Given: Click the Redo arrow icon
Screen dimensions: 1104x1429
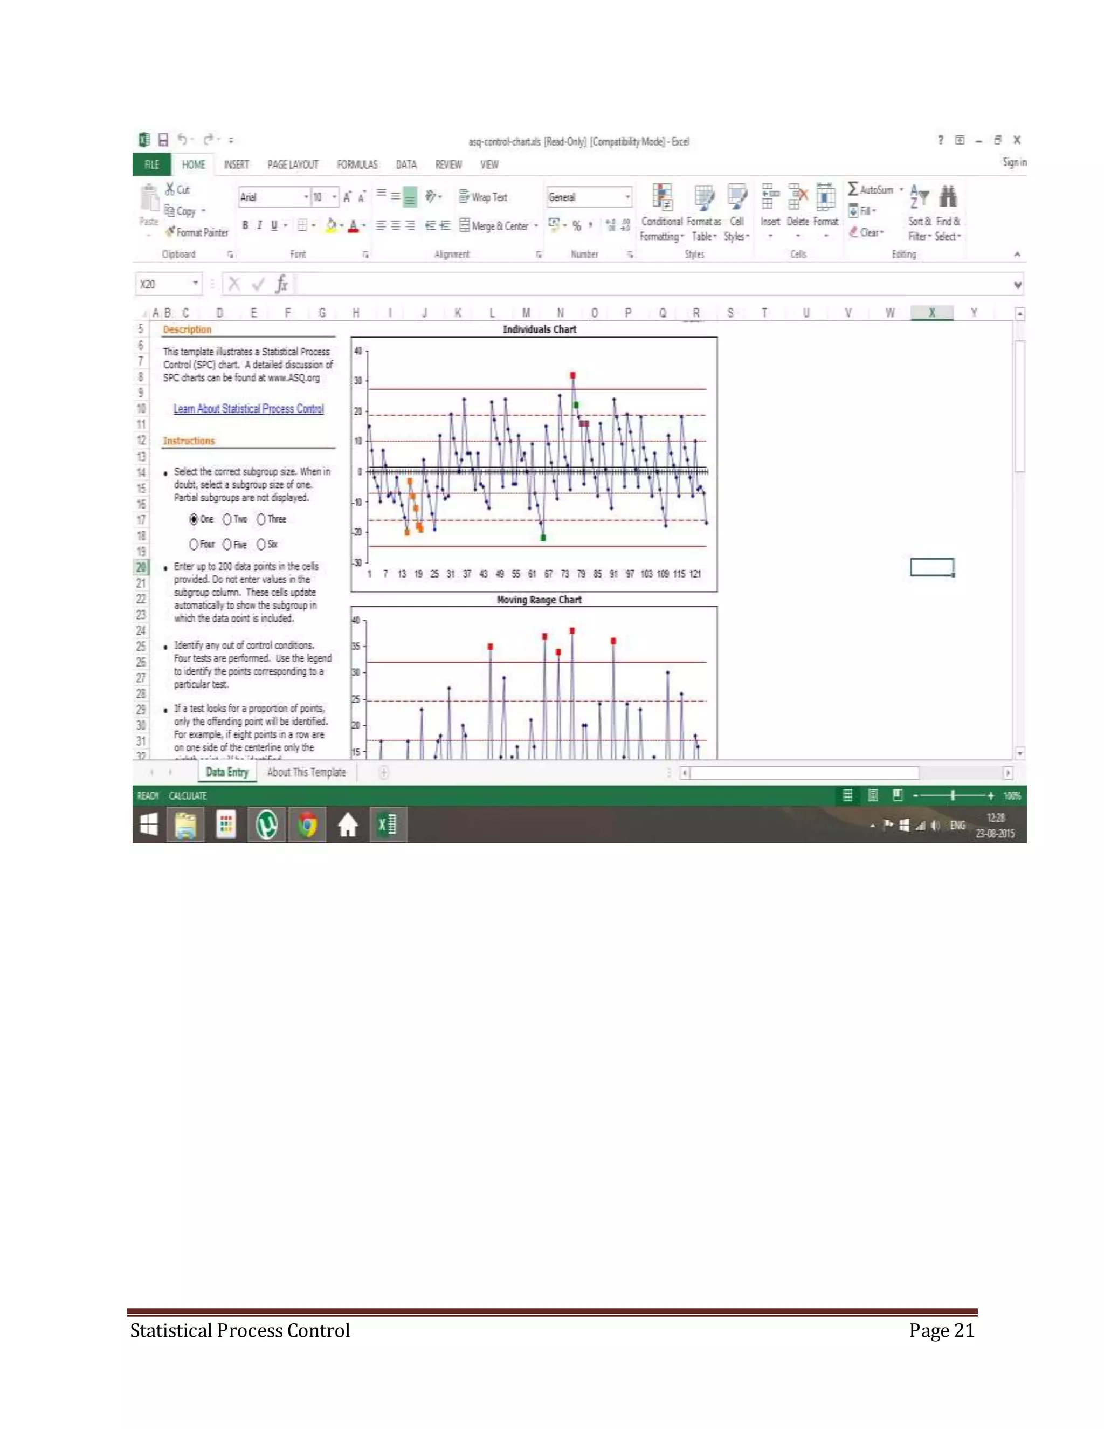Looking at the screenshot, I should pos(208,139).
